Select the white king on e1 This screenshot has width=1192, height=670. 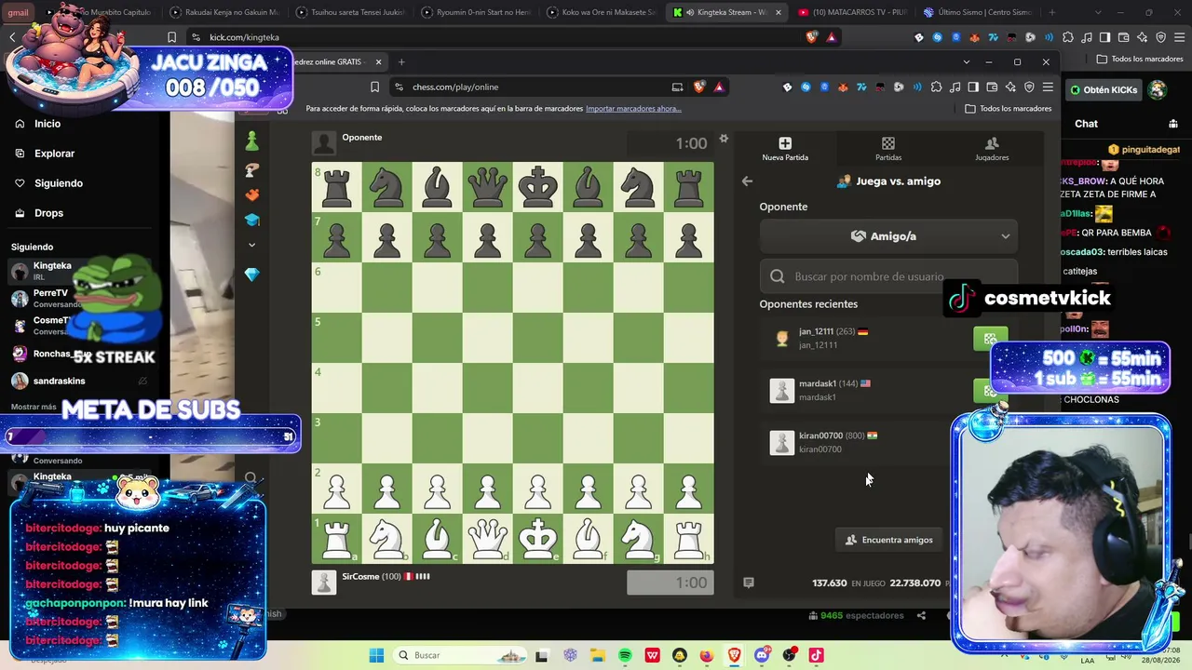coord(537,538)
